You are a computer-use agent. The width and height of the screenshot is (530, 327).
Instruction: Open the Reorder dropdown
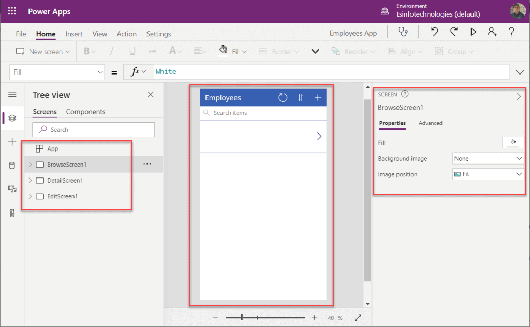point(354,51)
